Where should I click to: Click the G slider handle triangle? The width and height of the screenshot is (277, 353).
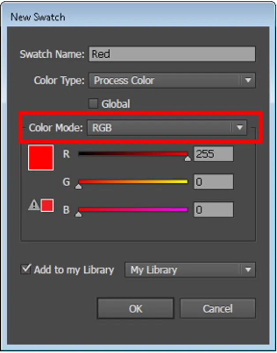click(79, 186)
